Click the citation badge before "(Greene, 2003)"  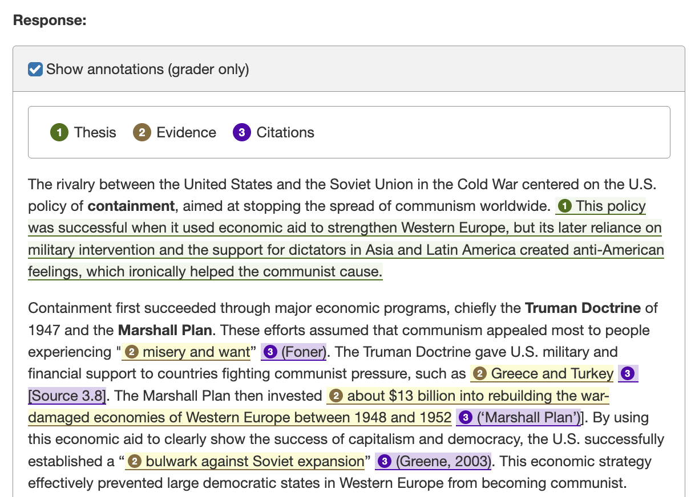coord(385,462)
